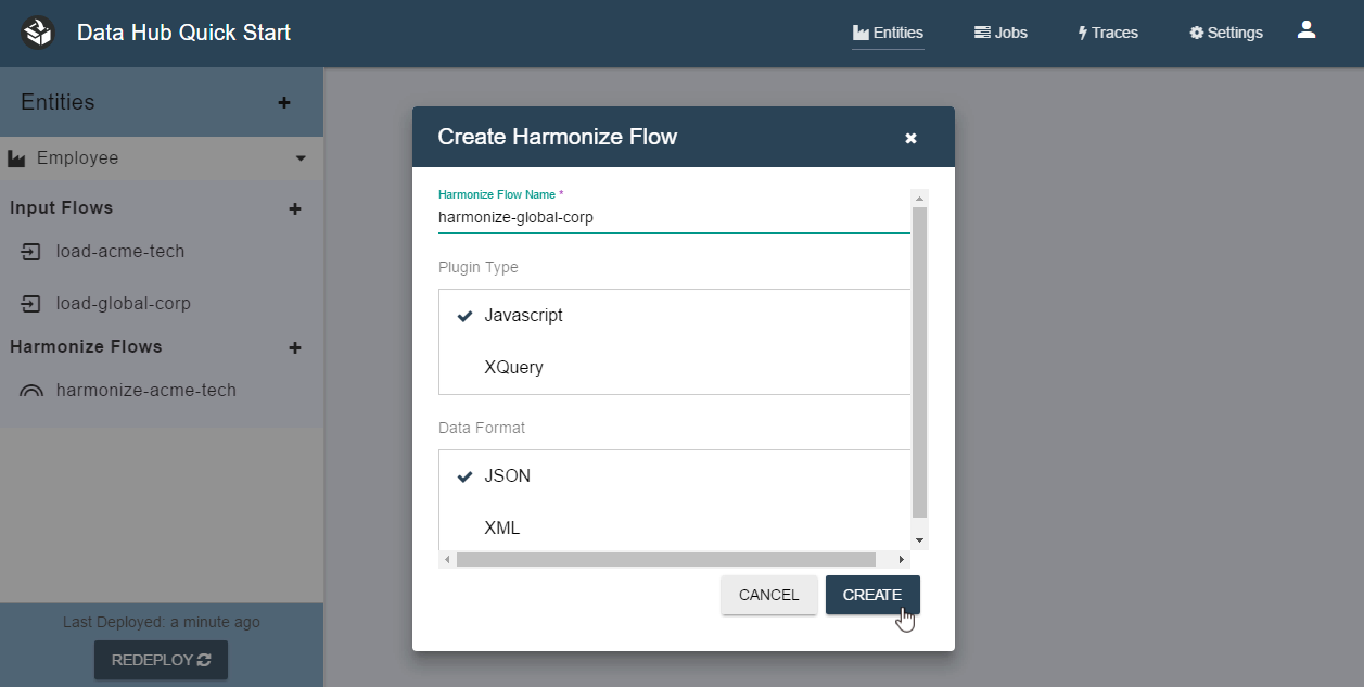The width and height of the screenshot is (1364, 687).
Task: Click the Entities panel add button
Action: (285, 101)
